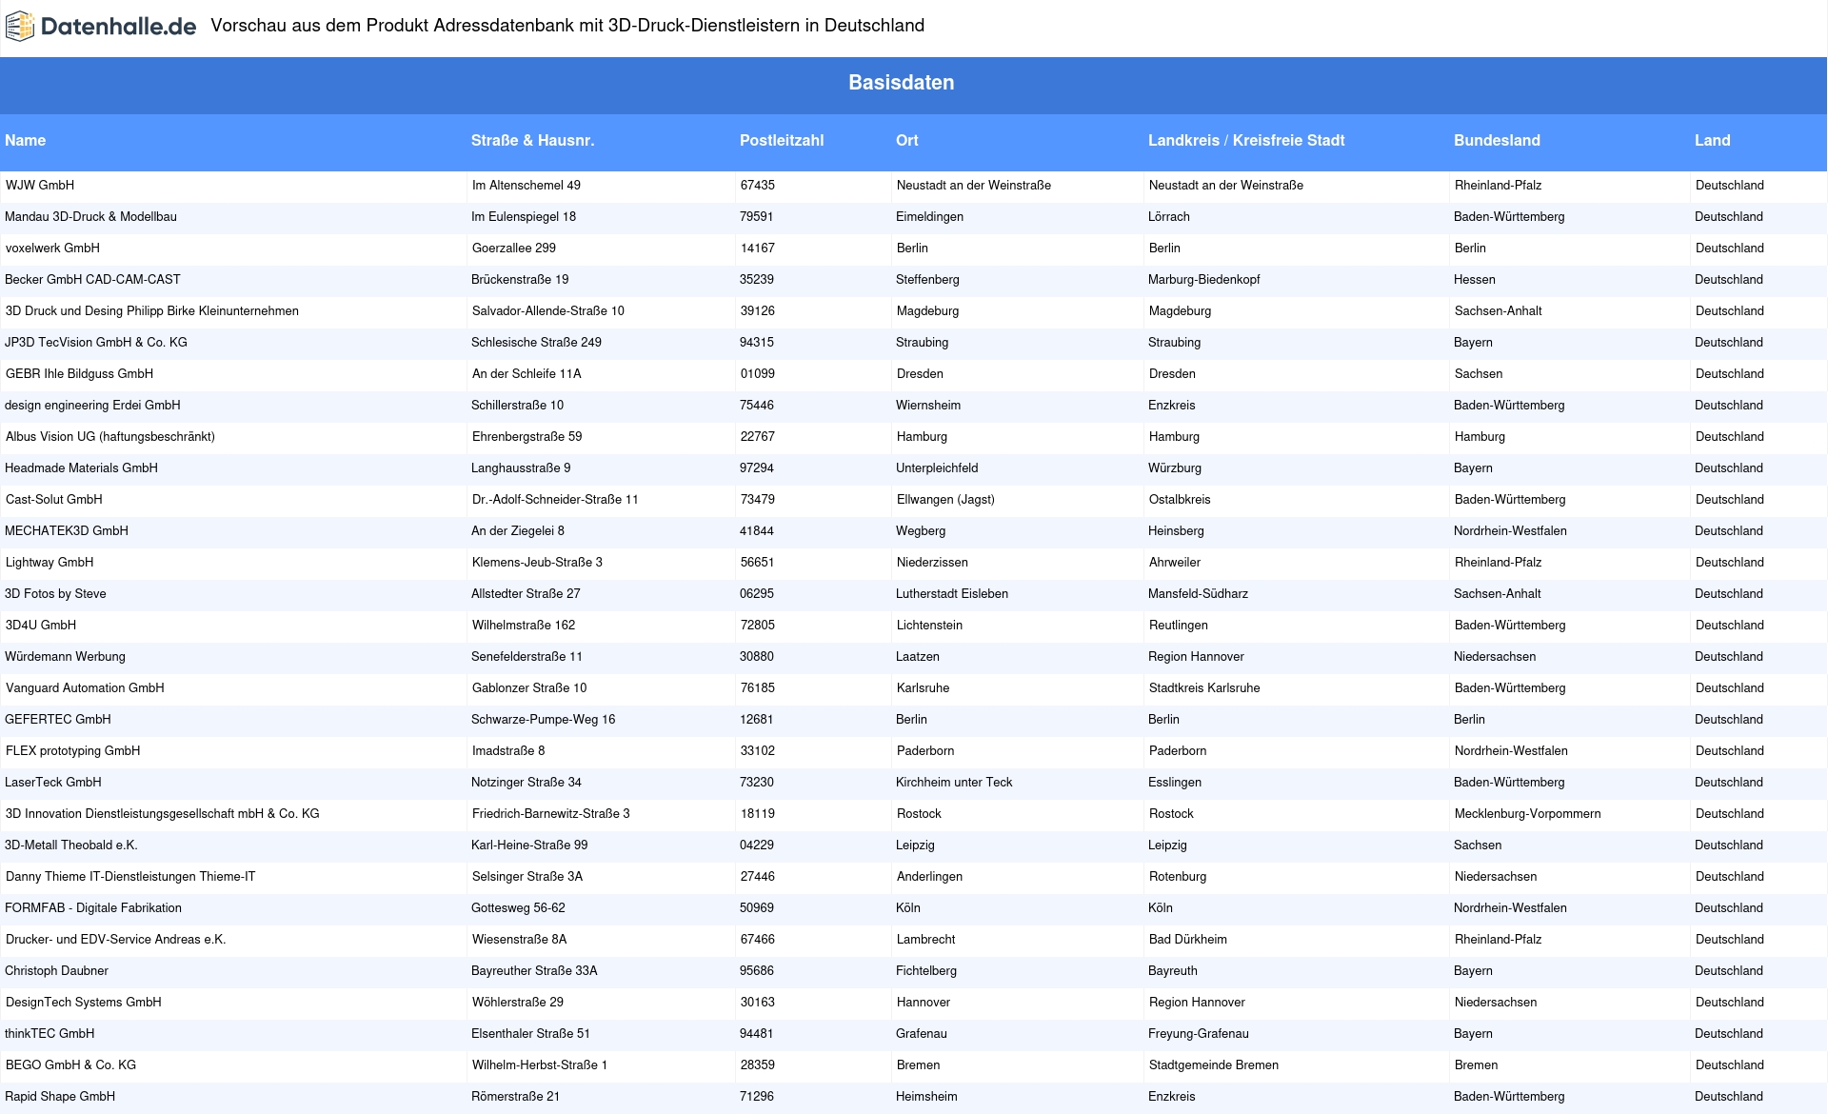Click 3D Druck und Desing Philipp Birke cell
This screenshot has width=1828, height=1114.
coord(152,310)
